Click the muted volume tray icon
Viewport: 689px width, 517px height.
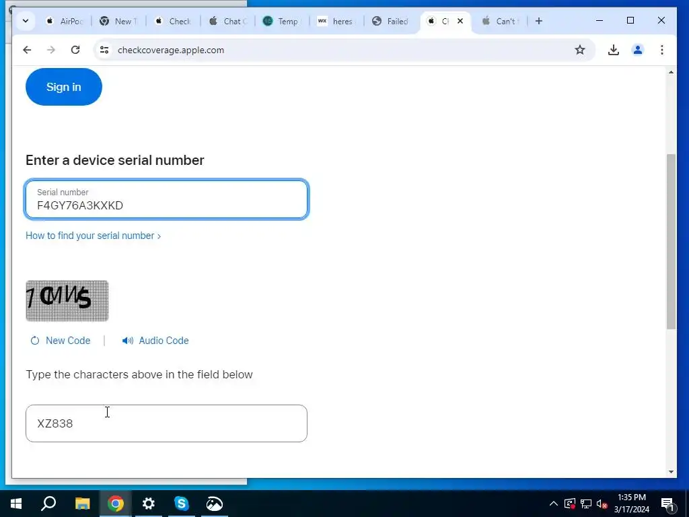(602, 504)
